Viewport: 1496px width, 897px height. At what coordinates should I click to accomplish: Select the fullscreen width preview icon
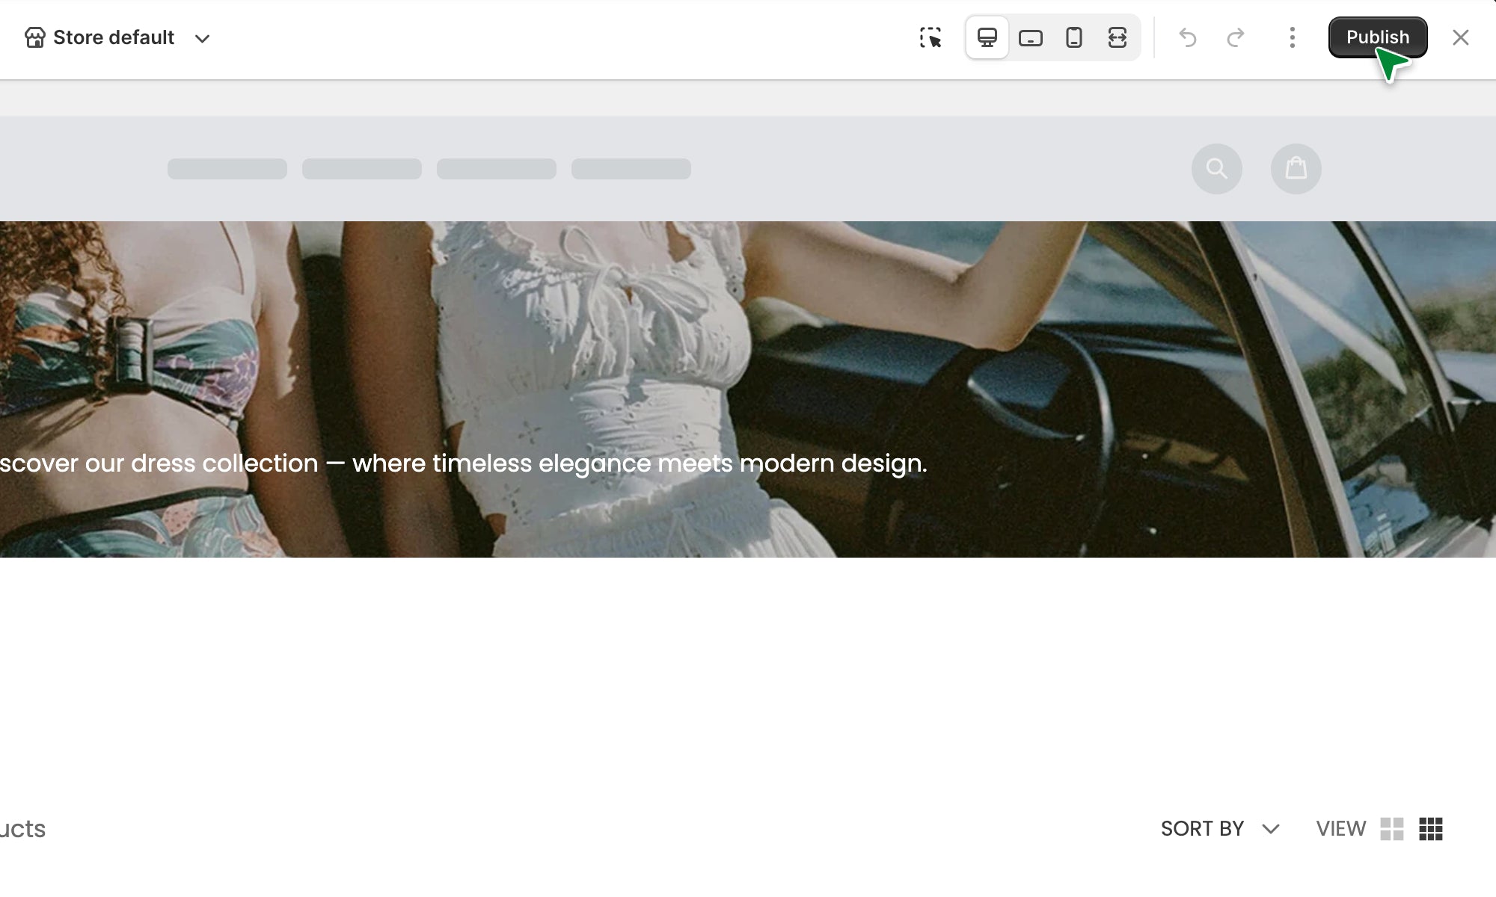tap(1118, 37)
